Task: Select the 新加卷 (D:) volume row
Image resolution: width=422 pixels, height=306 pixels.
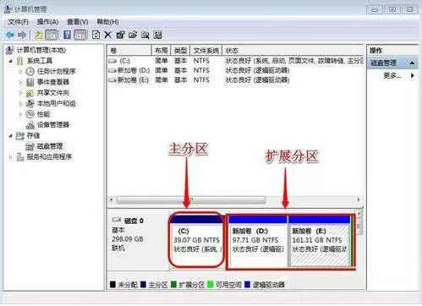Action: [236, 70]
